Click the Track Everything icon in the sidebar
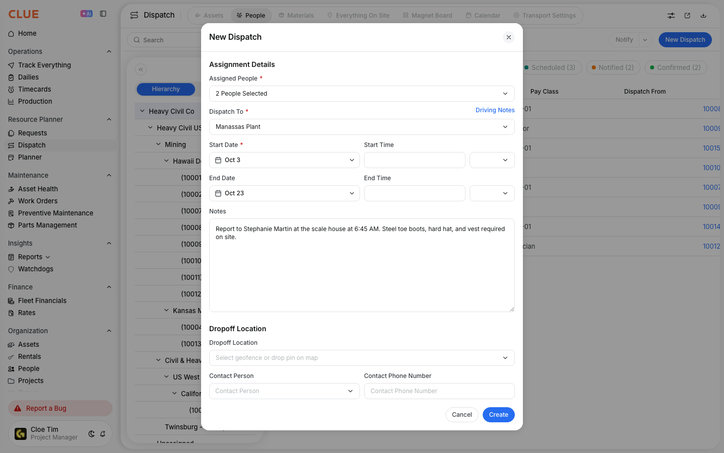 pyautogui.click(x=11, y=65)
